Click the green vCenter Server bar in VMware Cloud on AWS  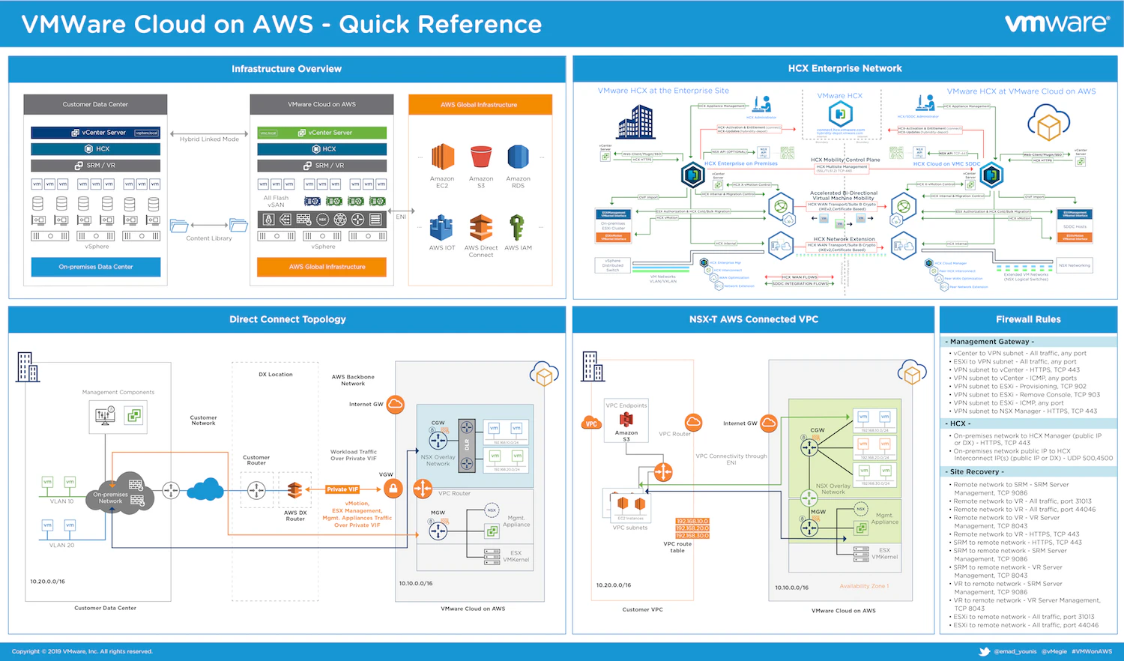click(x=321, y=133)
